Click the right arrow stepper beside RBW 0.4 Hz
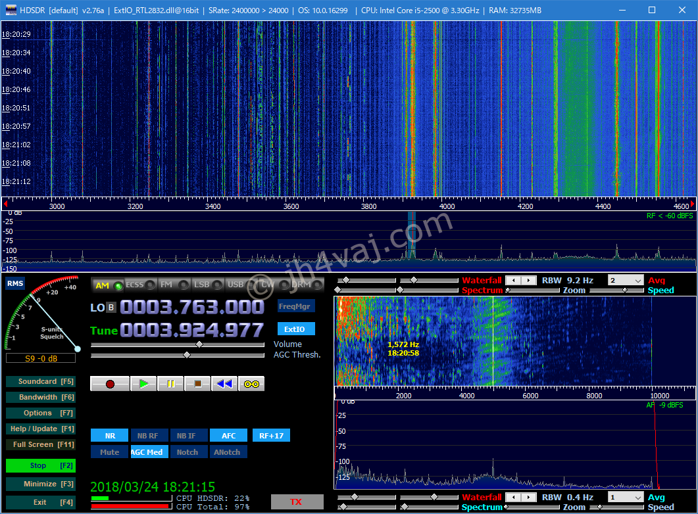The width and height of the screenshot is (698, 514). (528, 497)
